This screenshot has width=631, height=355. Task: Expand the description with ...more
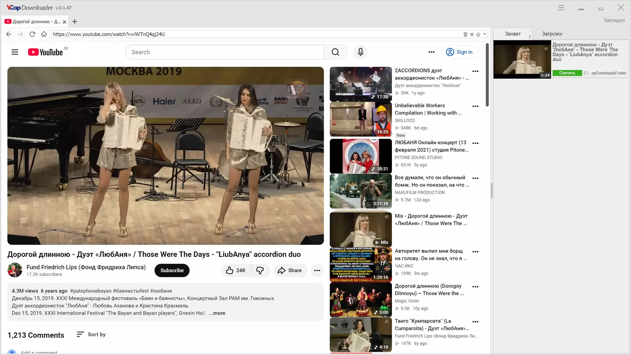pos(217,313)
